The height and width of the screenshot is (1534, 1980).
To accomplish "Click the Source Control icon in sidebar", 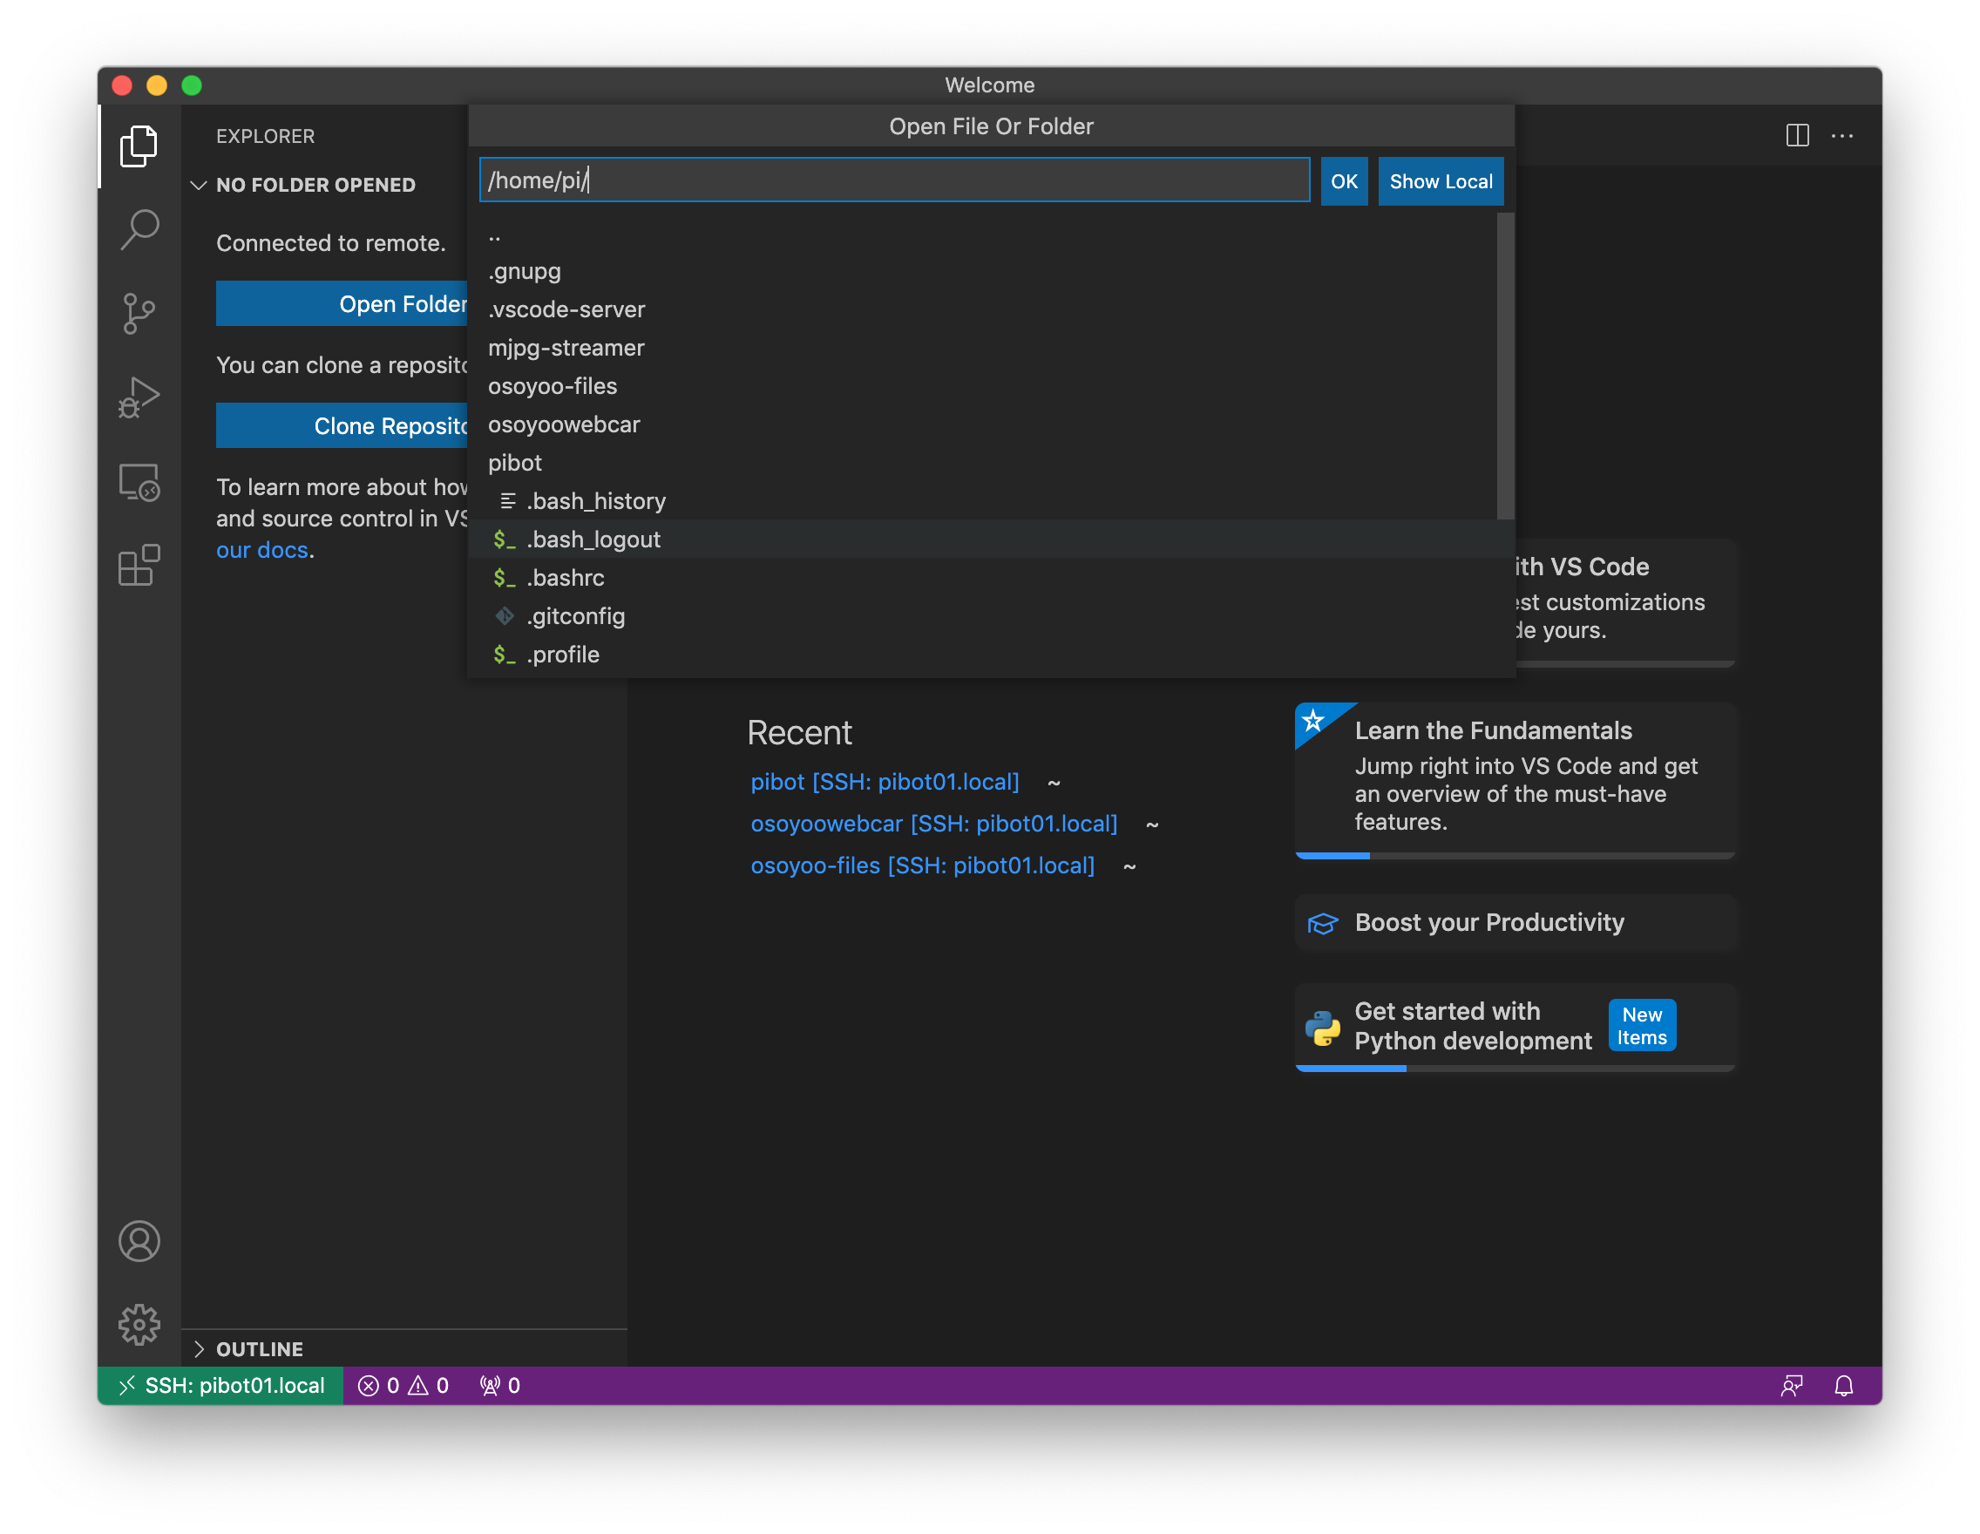I will (x=139, y=310).
